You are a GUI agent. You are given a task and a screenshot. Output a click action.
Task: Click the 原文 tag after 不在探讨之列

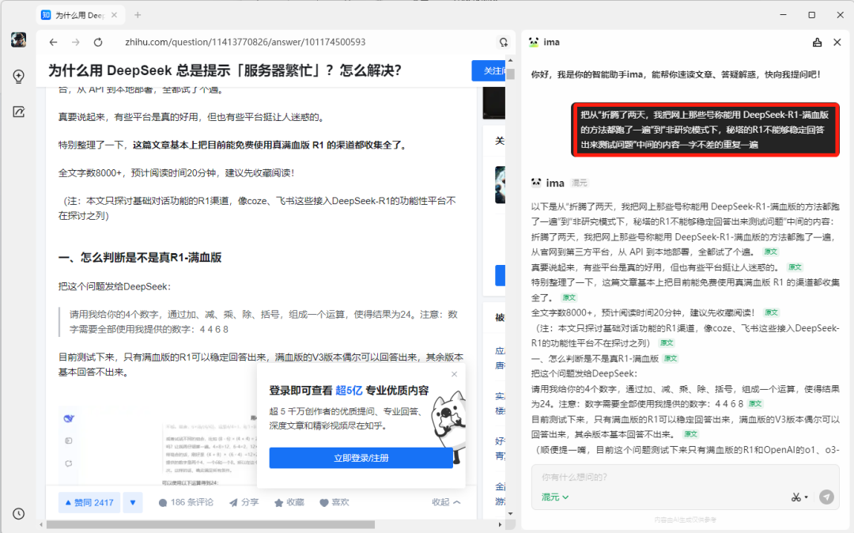667,343
